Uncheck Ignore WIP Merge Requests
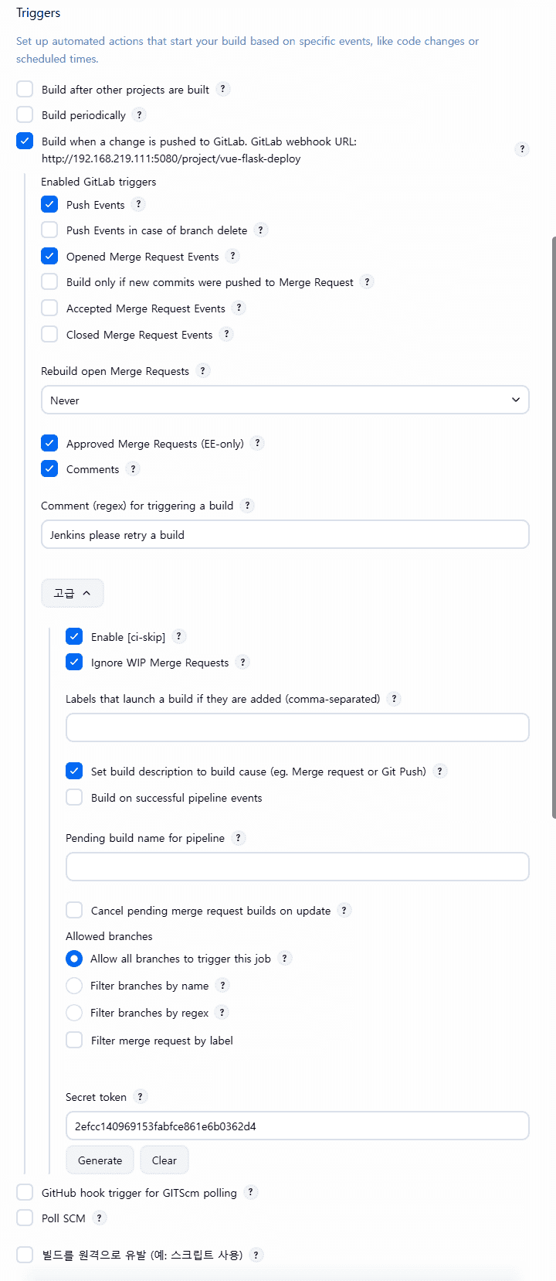The width and height of the screenshot is (556, 1281). (x=74, y=663)
